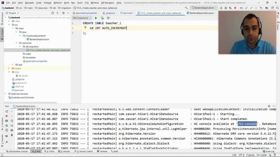
Task: Click the yellow intention lightbulb on line 2
Action: coord(85,27)
